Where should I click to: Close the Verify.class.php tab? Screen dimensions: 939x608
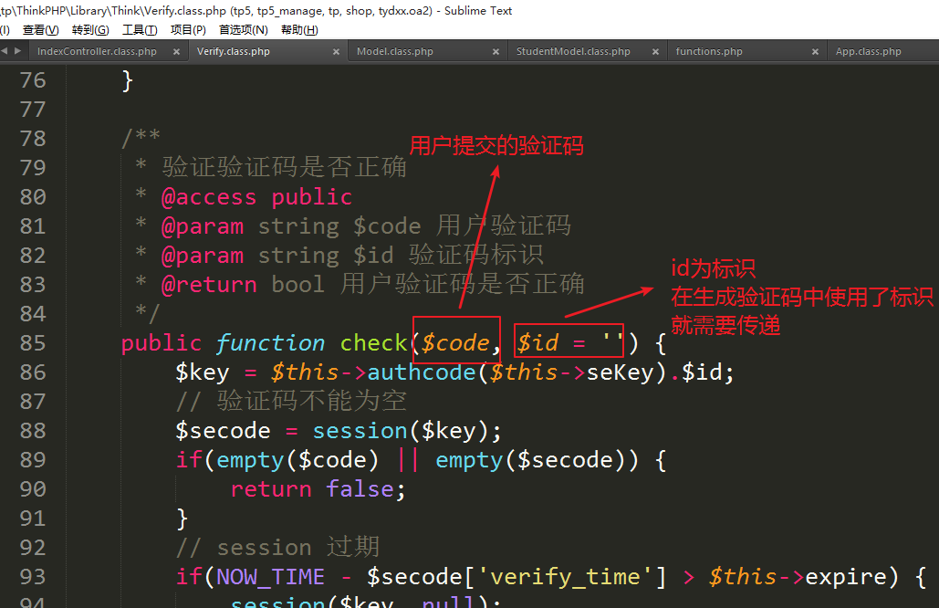coord(337,52)
